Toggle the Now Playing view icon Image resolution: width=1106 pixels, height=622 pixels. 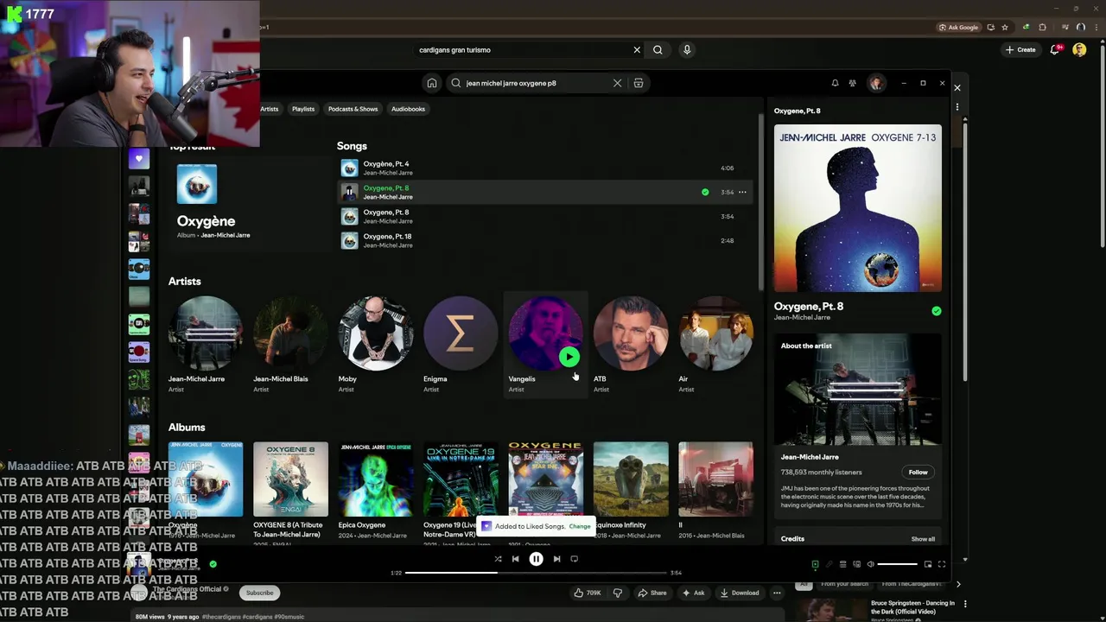pos(815,564)
